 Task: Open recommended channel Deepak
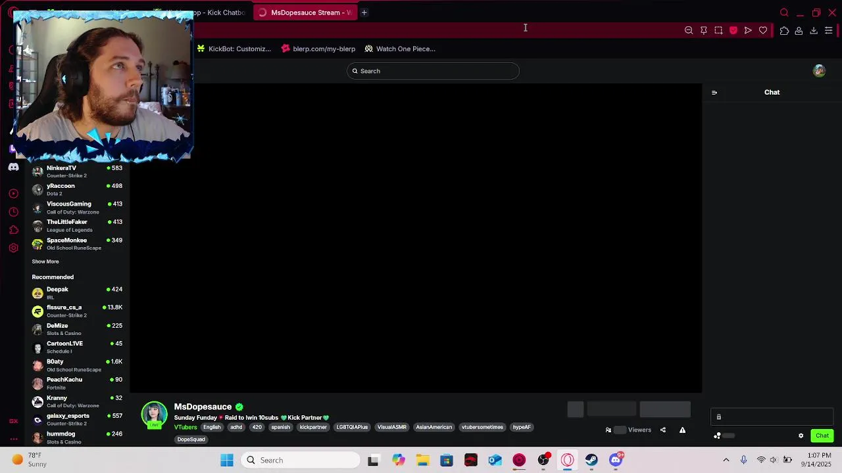tap(77, 293)
